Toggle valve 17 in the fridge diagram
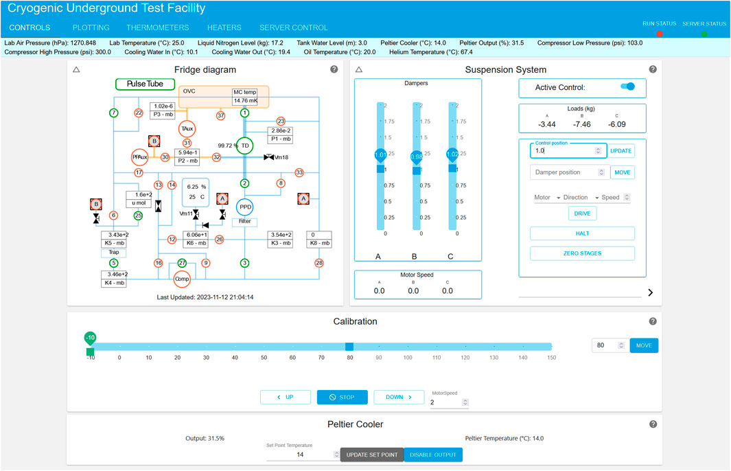731x471 pixels. pos(139,172)
